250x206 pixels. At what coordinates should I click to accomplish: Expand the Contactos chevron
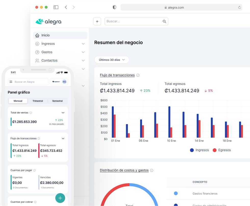(83, 61)
